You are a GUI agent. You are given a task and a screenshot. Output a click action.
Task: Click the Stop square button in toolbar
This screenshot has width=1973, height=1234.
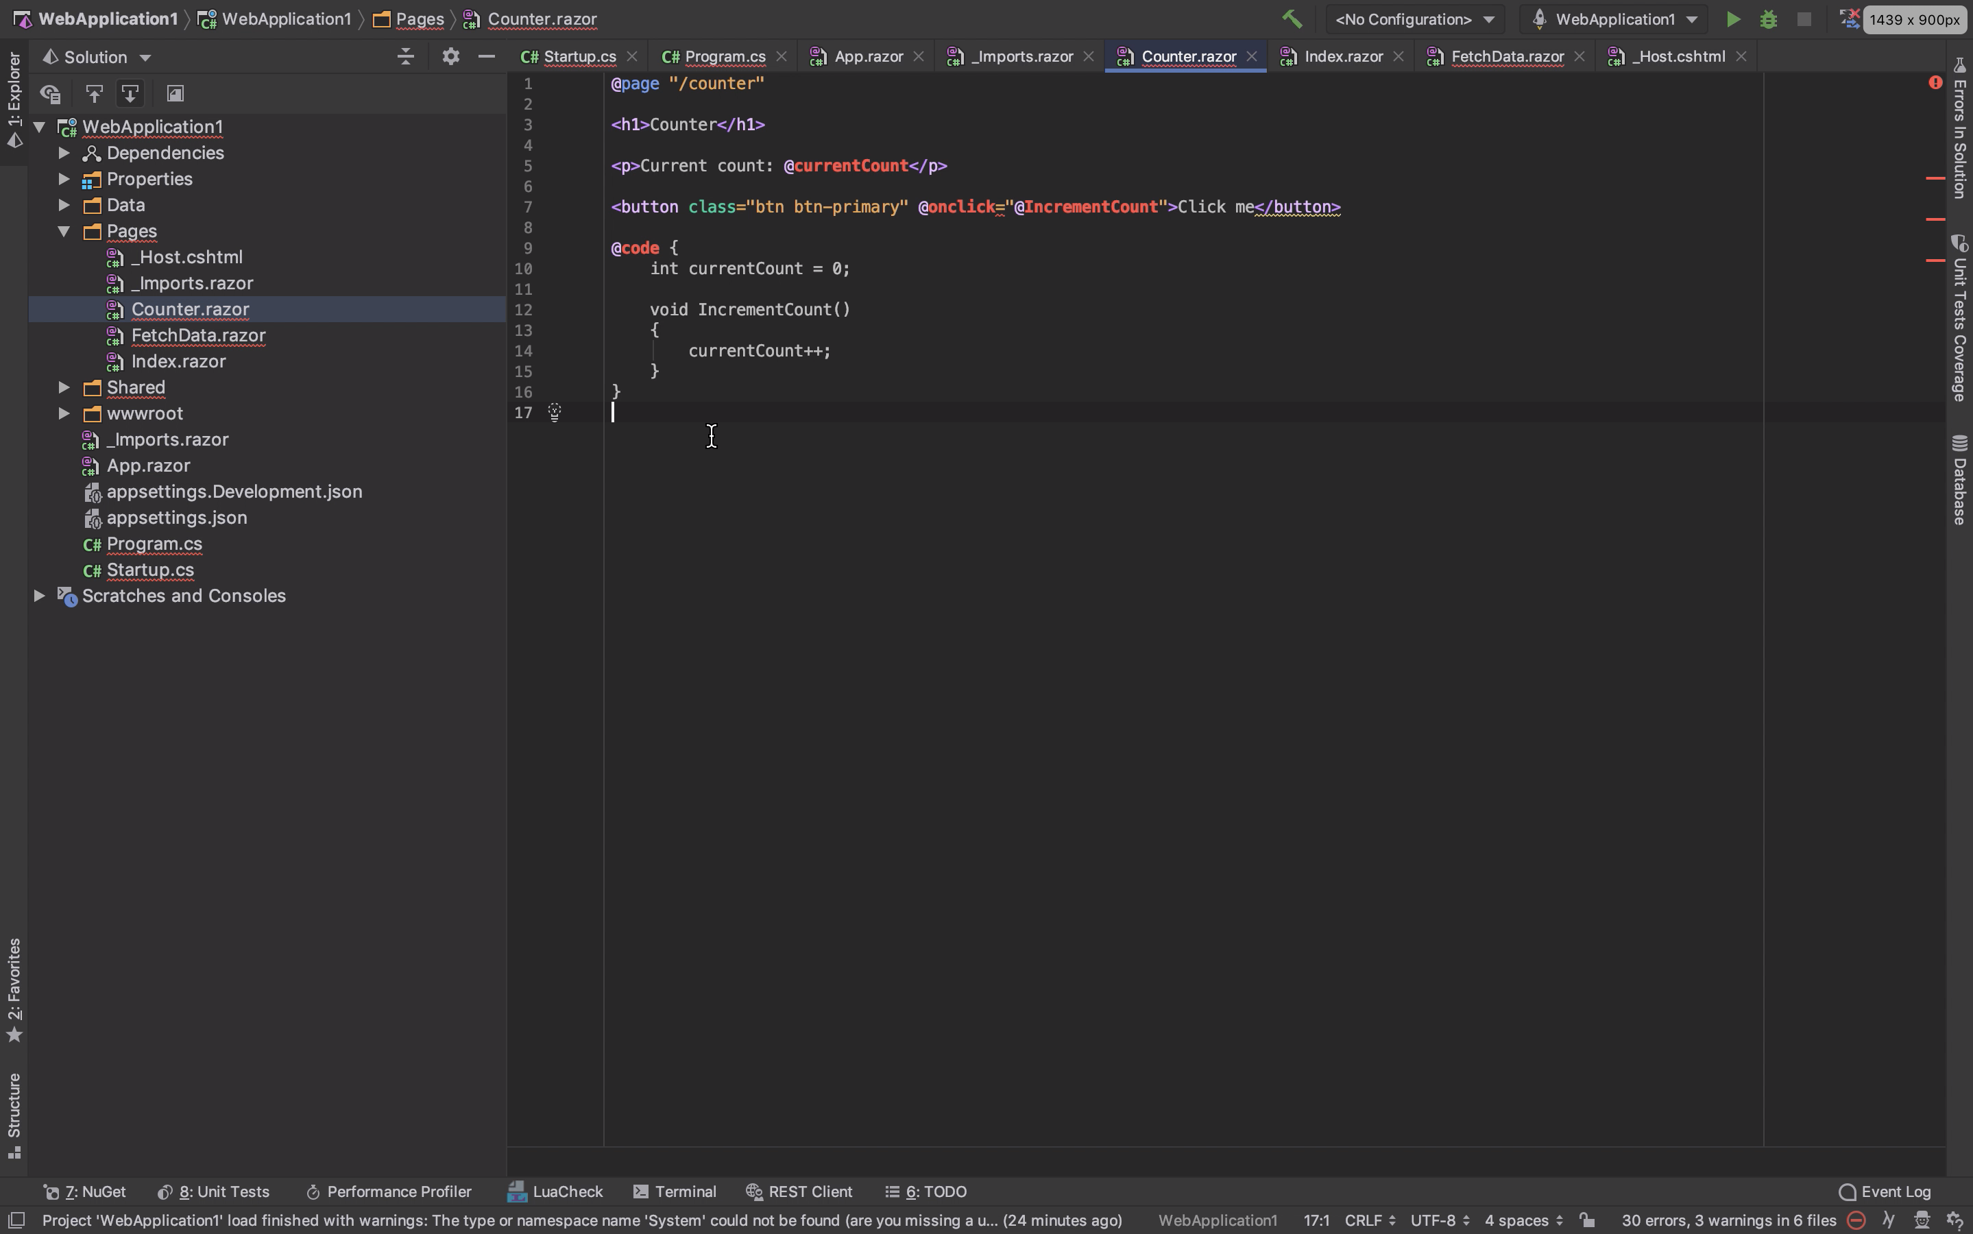tap(1804, 19)
